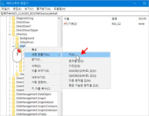The image size is (149, 116).
Task: Select the Directory key label
Action: click(x=22, y=34)
